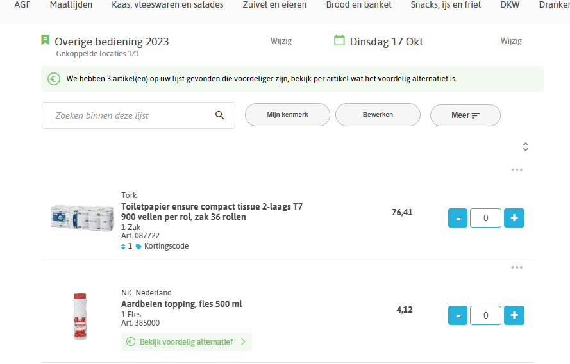This screenshot has height=364, width=570.
Task: Open the Brood en banket category
Action: click(x=359, y=5)
